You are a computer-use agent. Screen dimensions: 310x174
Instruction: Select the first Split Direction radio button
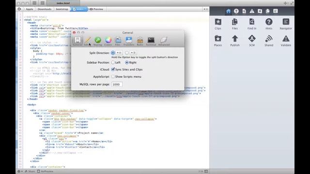click(x=113, y=53)
